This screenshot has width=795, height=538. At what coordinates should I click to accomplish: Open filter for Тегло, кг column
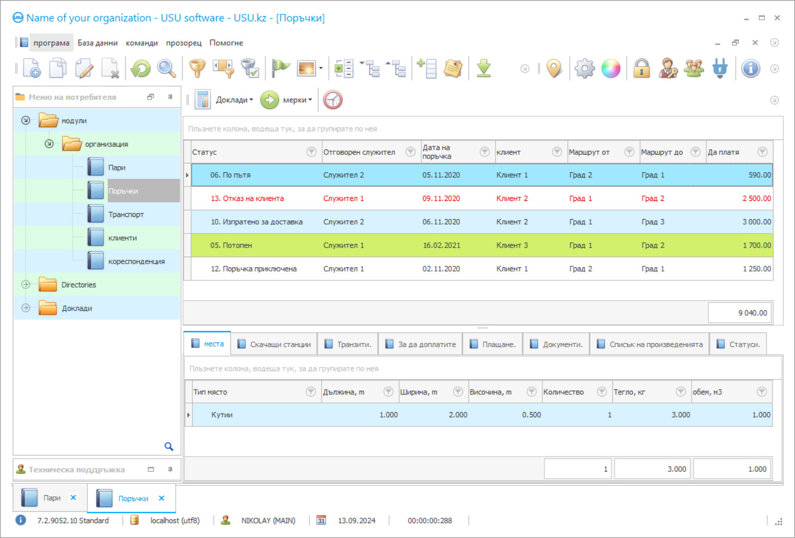[680, 392]
